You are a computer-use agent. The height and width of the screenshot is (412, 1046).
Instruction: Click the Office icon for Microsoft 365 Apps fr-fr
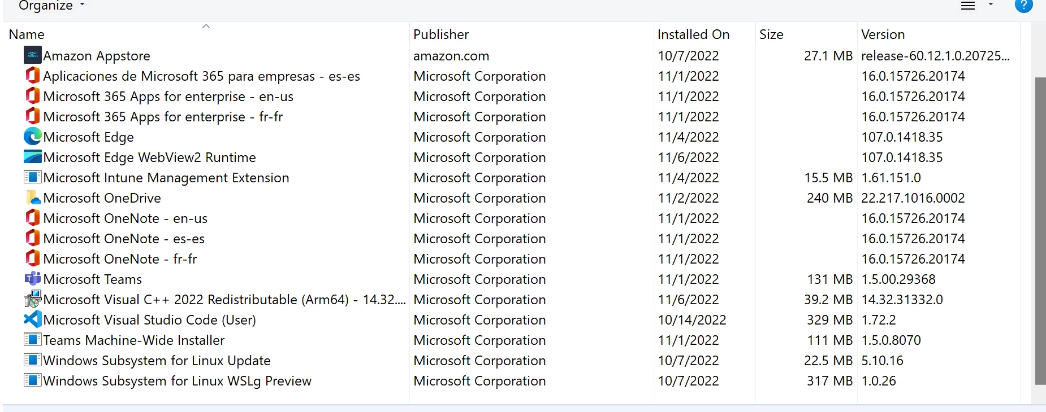[33, 116]
